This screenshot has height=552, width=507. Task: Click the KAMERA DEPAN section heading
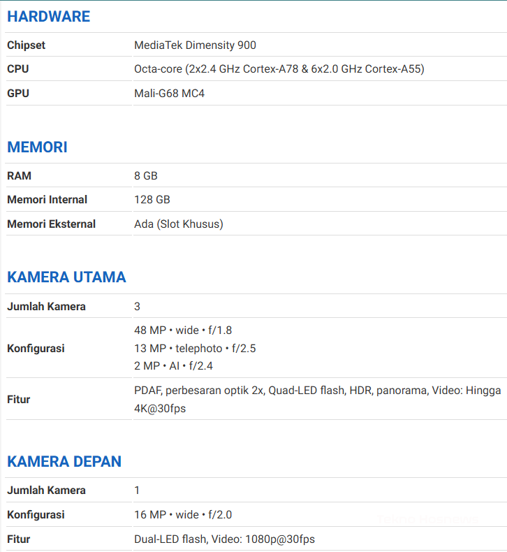pyautogui.click(x=64, y=462)
